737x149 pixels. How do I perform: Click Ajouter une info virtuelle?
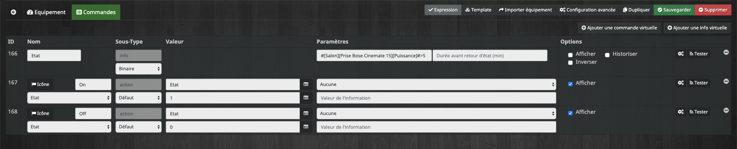[x=697, y=28]
